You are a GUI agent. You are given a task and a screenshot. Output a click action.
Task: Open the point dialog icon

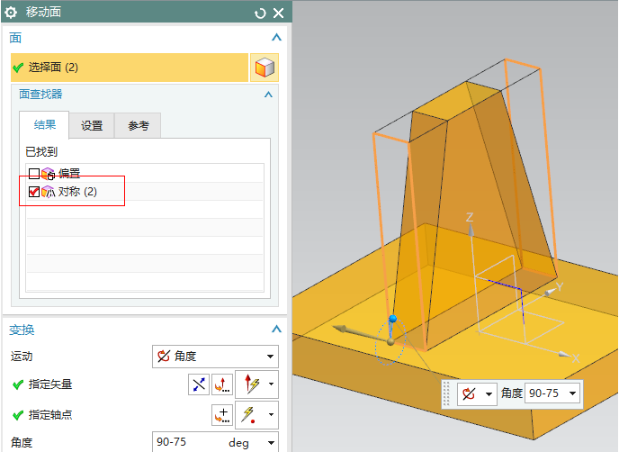pyautogui.click(x=221, y=415)
